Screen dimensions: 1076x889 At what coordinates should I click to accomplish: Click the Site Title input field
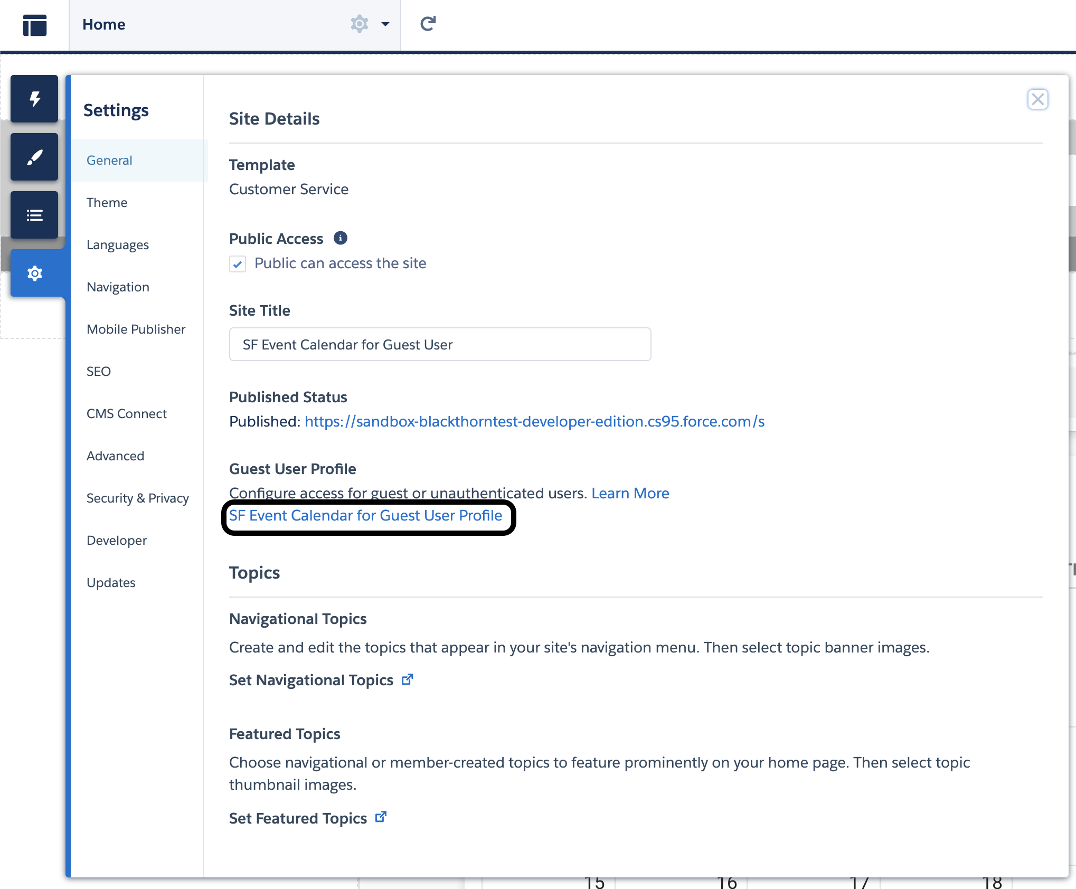[440, 344]
